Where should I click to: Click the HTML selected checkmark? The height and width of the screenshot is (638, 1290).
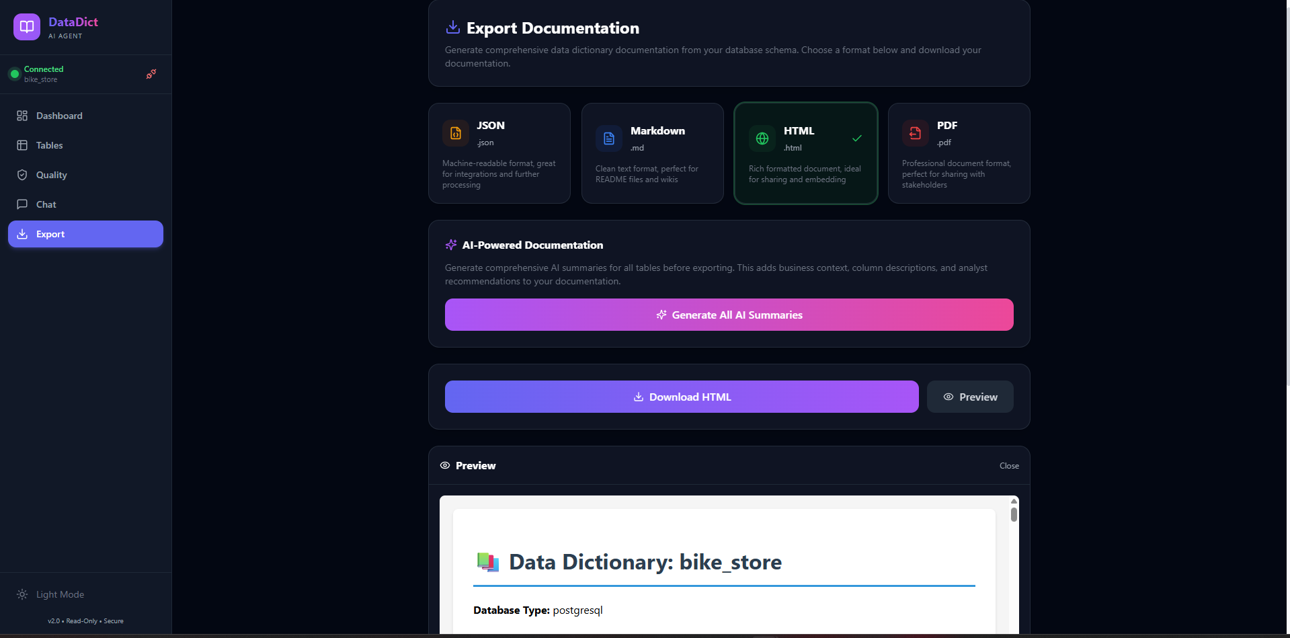[x=857, y=138]
